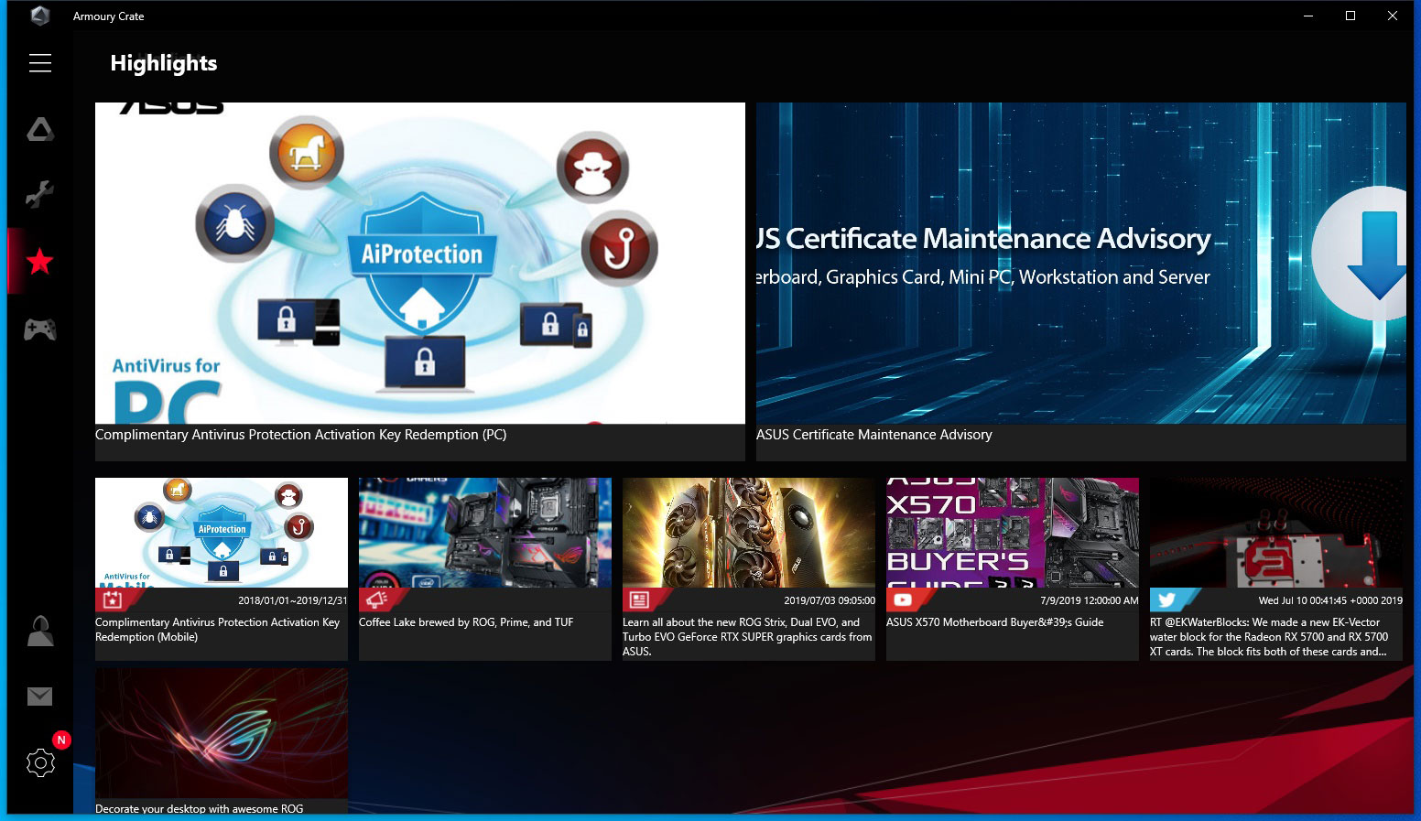Screen dimensions: 1421x821
Task: Open the mail envelope icon
Action: coord(39,697)
